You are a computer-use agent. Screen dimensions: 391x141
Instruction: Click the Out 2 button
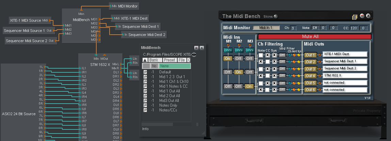[310, 61]
